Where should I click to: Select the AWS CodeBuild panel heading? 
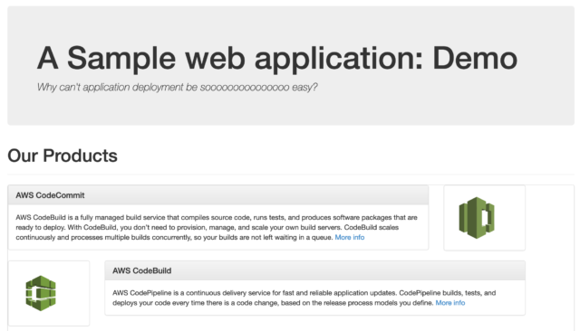point(141,270)
